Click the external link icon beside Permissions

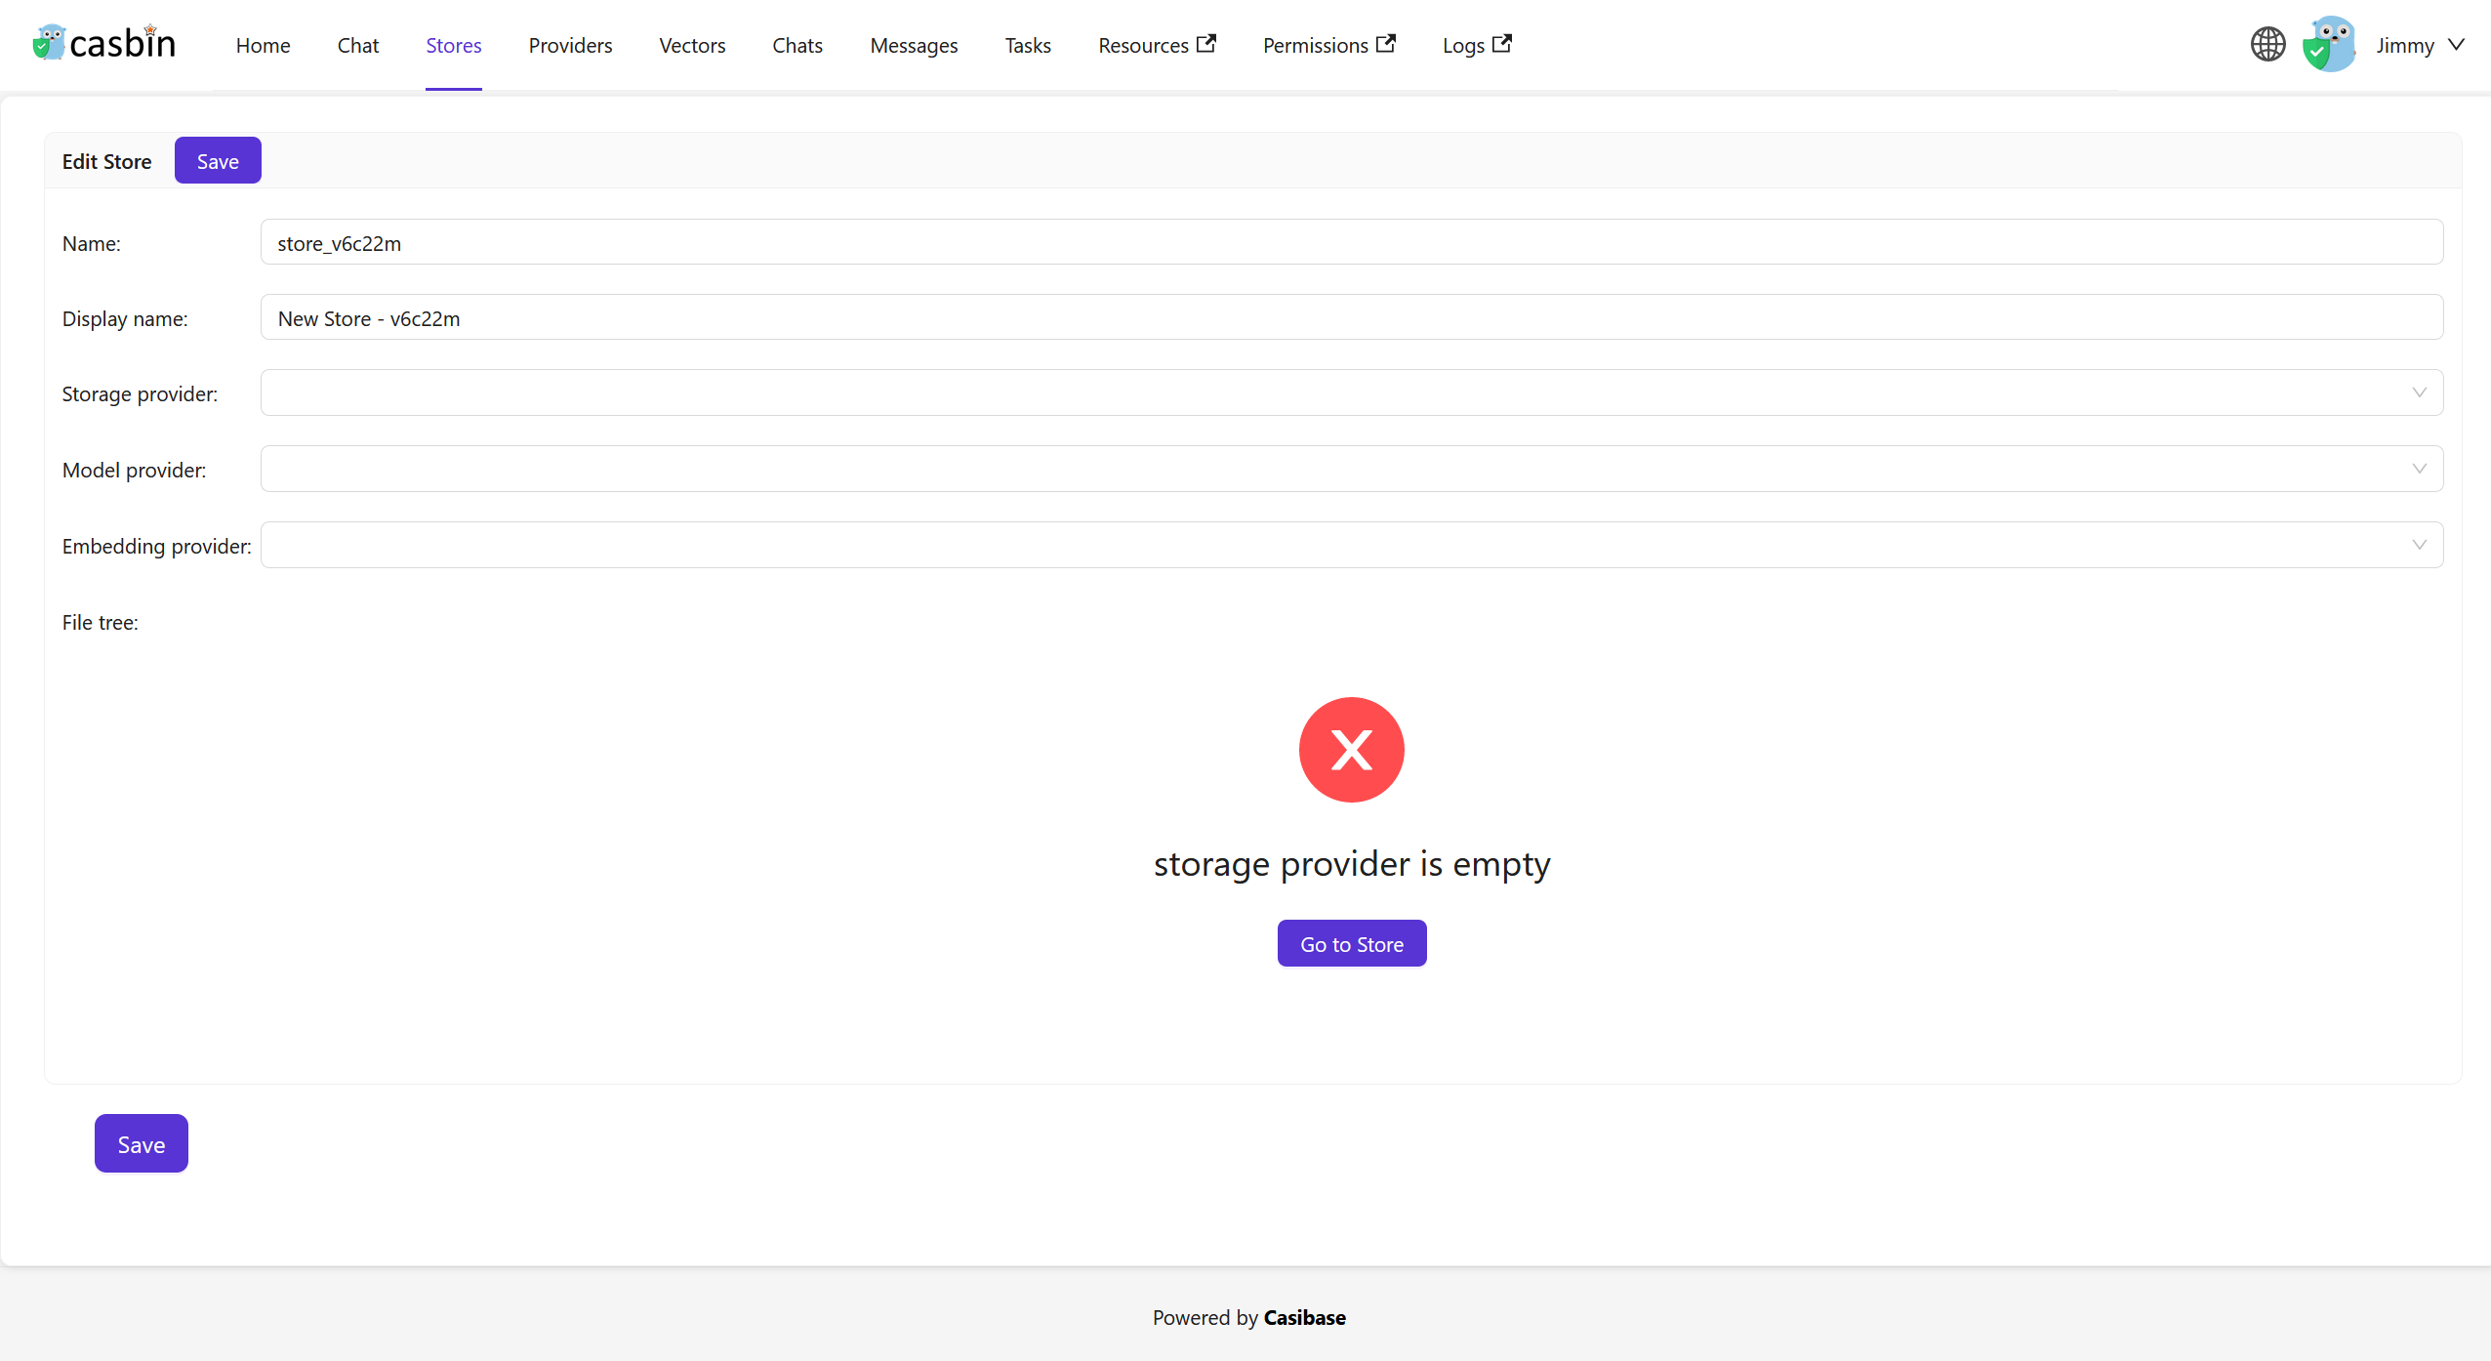pyautogui.click(x=1386, y=43)
